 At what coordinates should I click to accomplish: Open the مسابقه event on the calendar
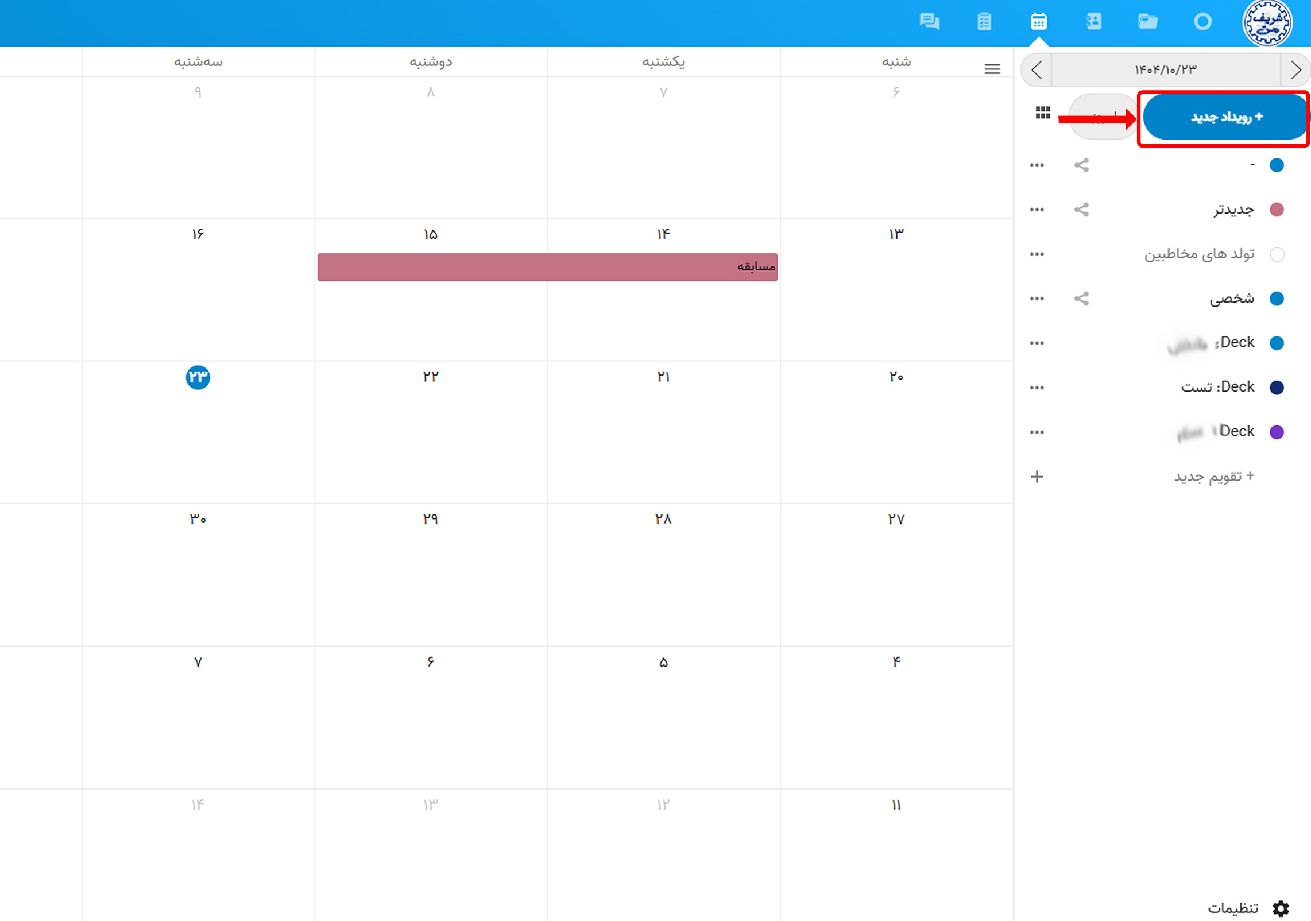coord(547,267)
